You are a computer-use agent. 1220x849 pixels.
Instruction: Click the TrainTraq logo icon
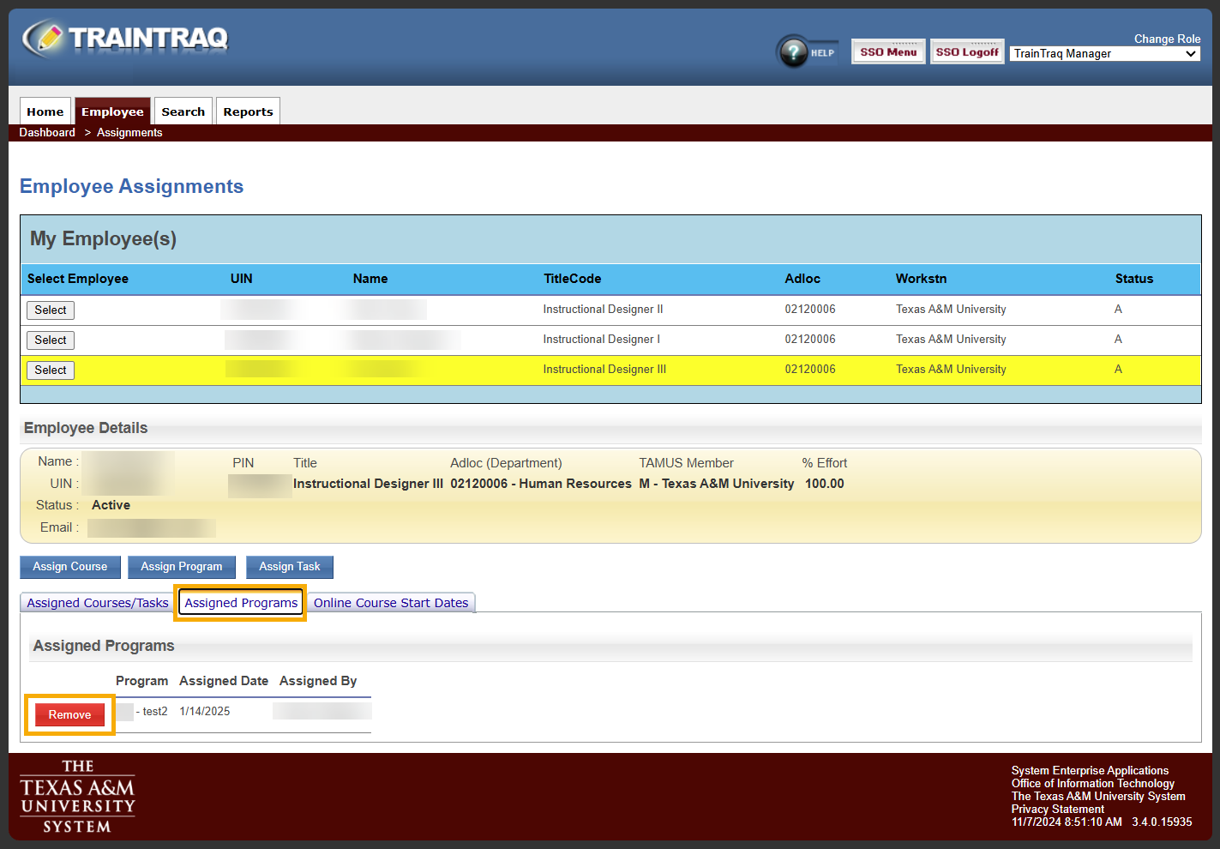click(44, 39)
